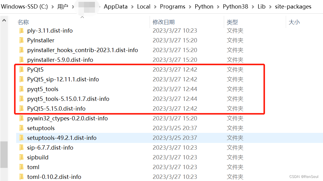
Task: Click the up arrow on the scrollbar
Action: pos(3,20)
